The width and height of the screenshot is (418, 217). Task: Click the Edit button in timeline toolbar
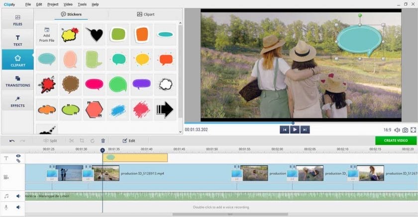[129, 141]
